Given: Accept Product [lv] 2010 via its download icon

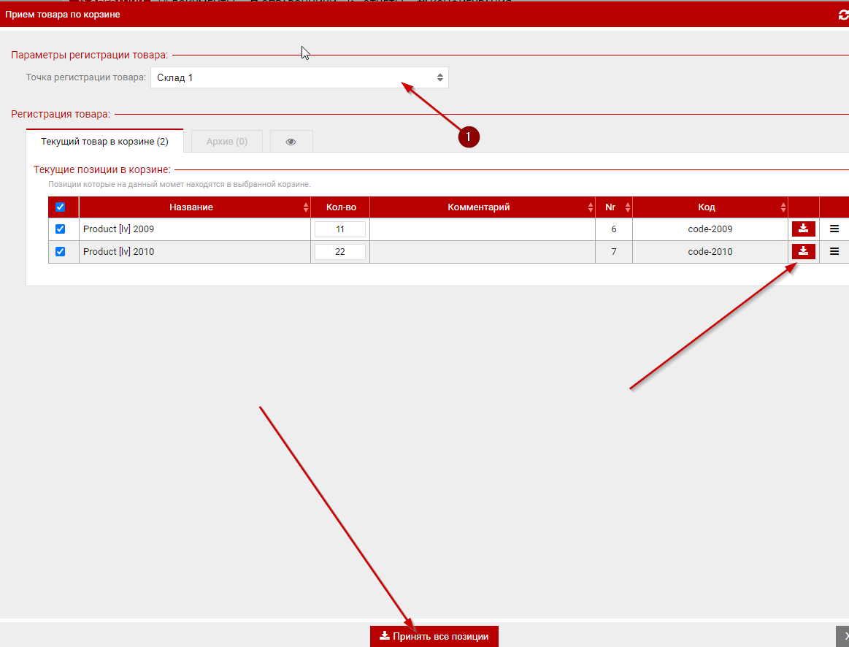Looking at the screenshot, I should point(803,252).
